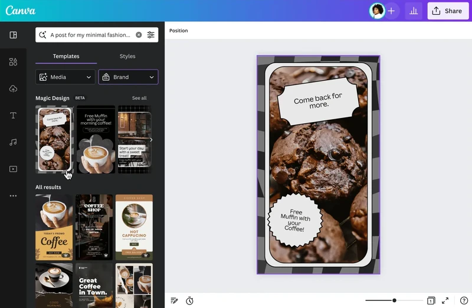472x308 pixels.
Task: Enter fullscreen with expand arrows icon
Action: pos(445,300)
